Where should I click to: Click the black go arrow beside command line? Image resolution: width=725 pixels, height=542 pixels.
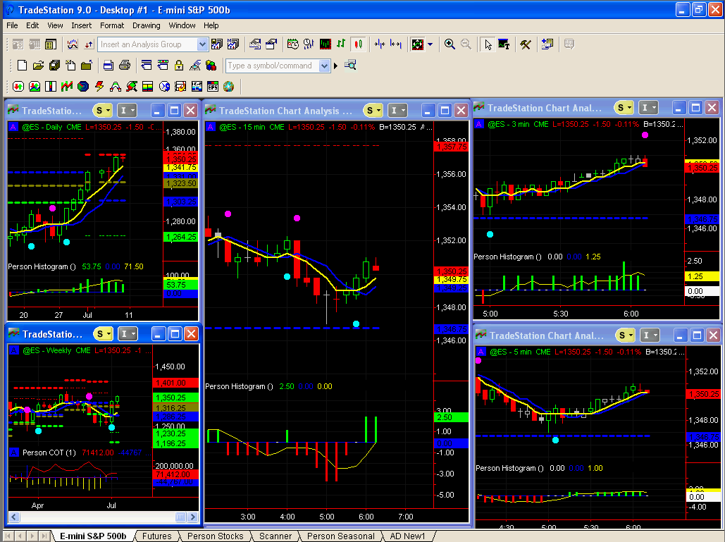[x=335, y=66]
